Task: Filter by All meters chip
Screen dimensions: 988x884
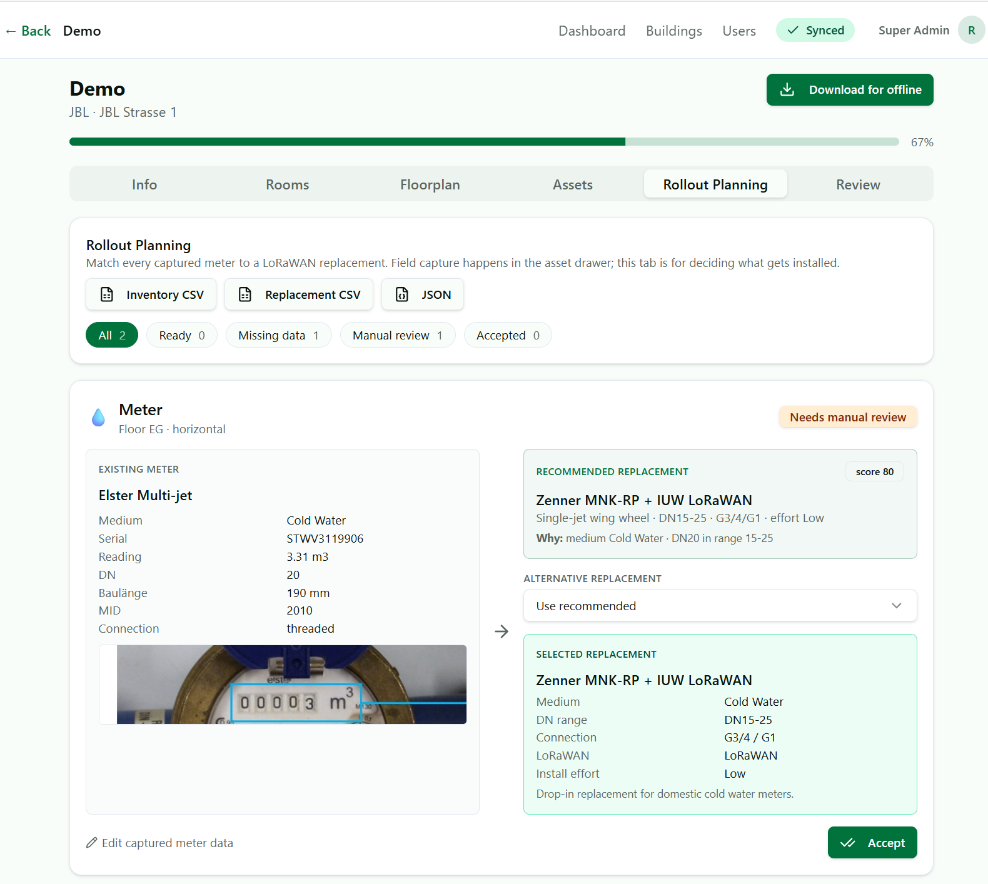Action: coord(112,335)
